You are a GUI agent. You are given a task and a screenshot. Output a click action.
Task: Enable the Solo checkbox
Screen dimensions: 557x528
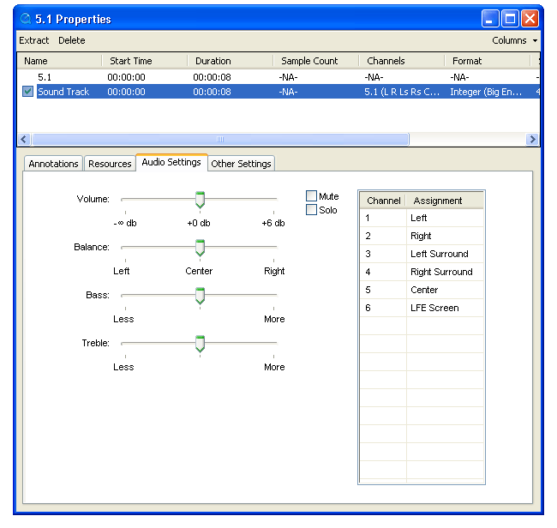(312, 210)
